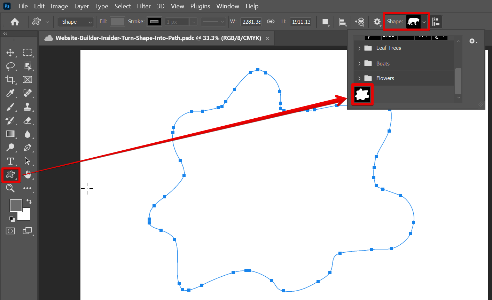Pick the Hand tool
Viewport: 492px width, 300px height.
pyautogui.click(x=28, y=175)
